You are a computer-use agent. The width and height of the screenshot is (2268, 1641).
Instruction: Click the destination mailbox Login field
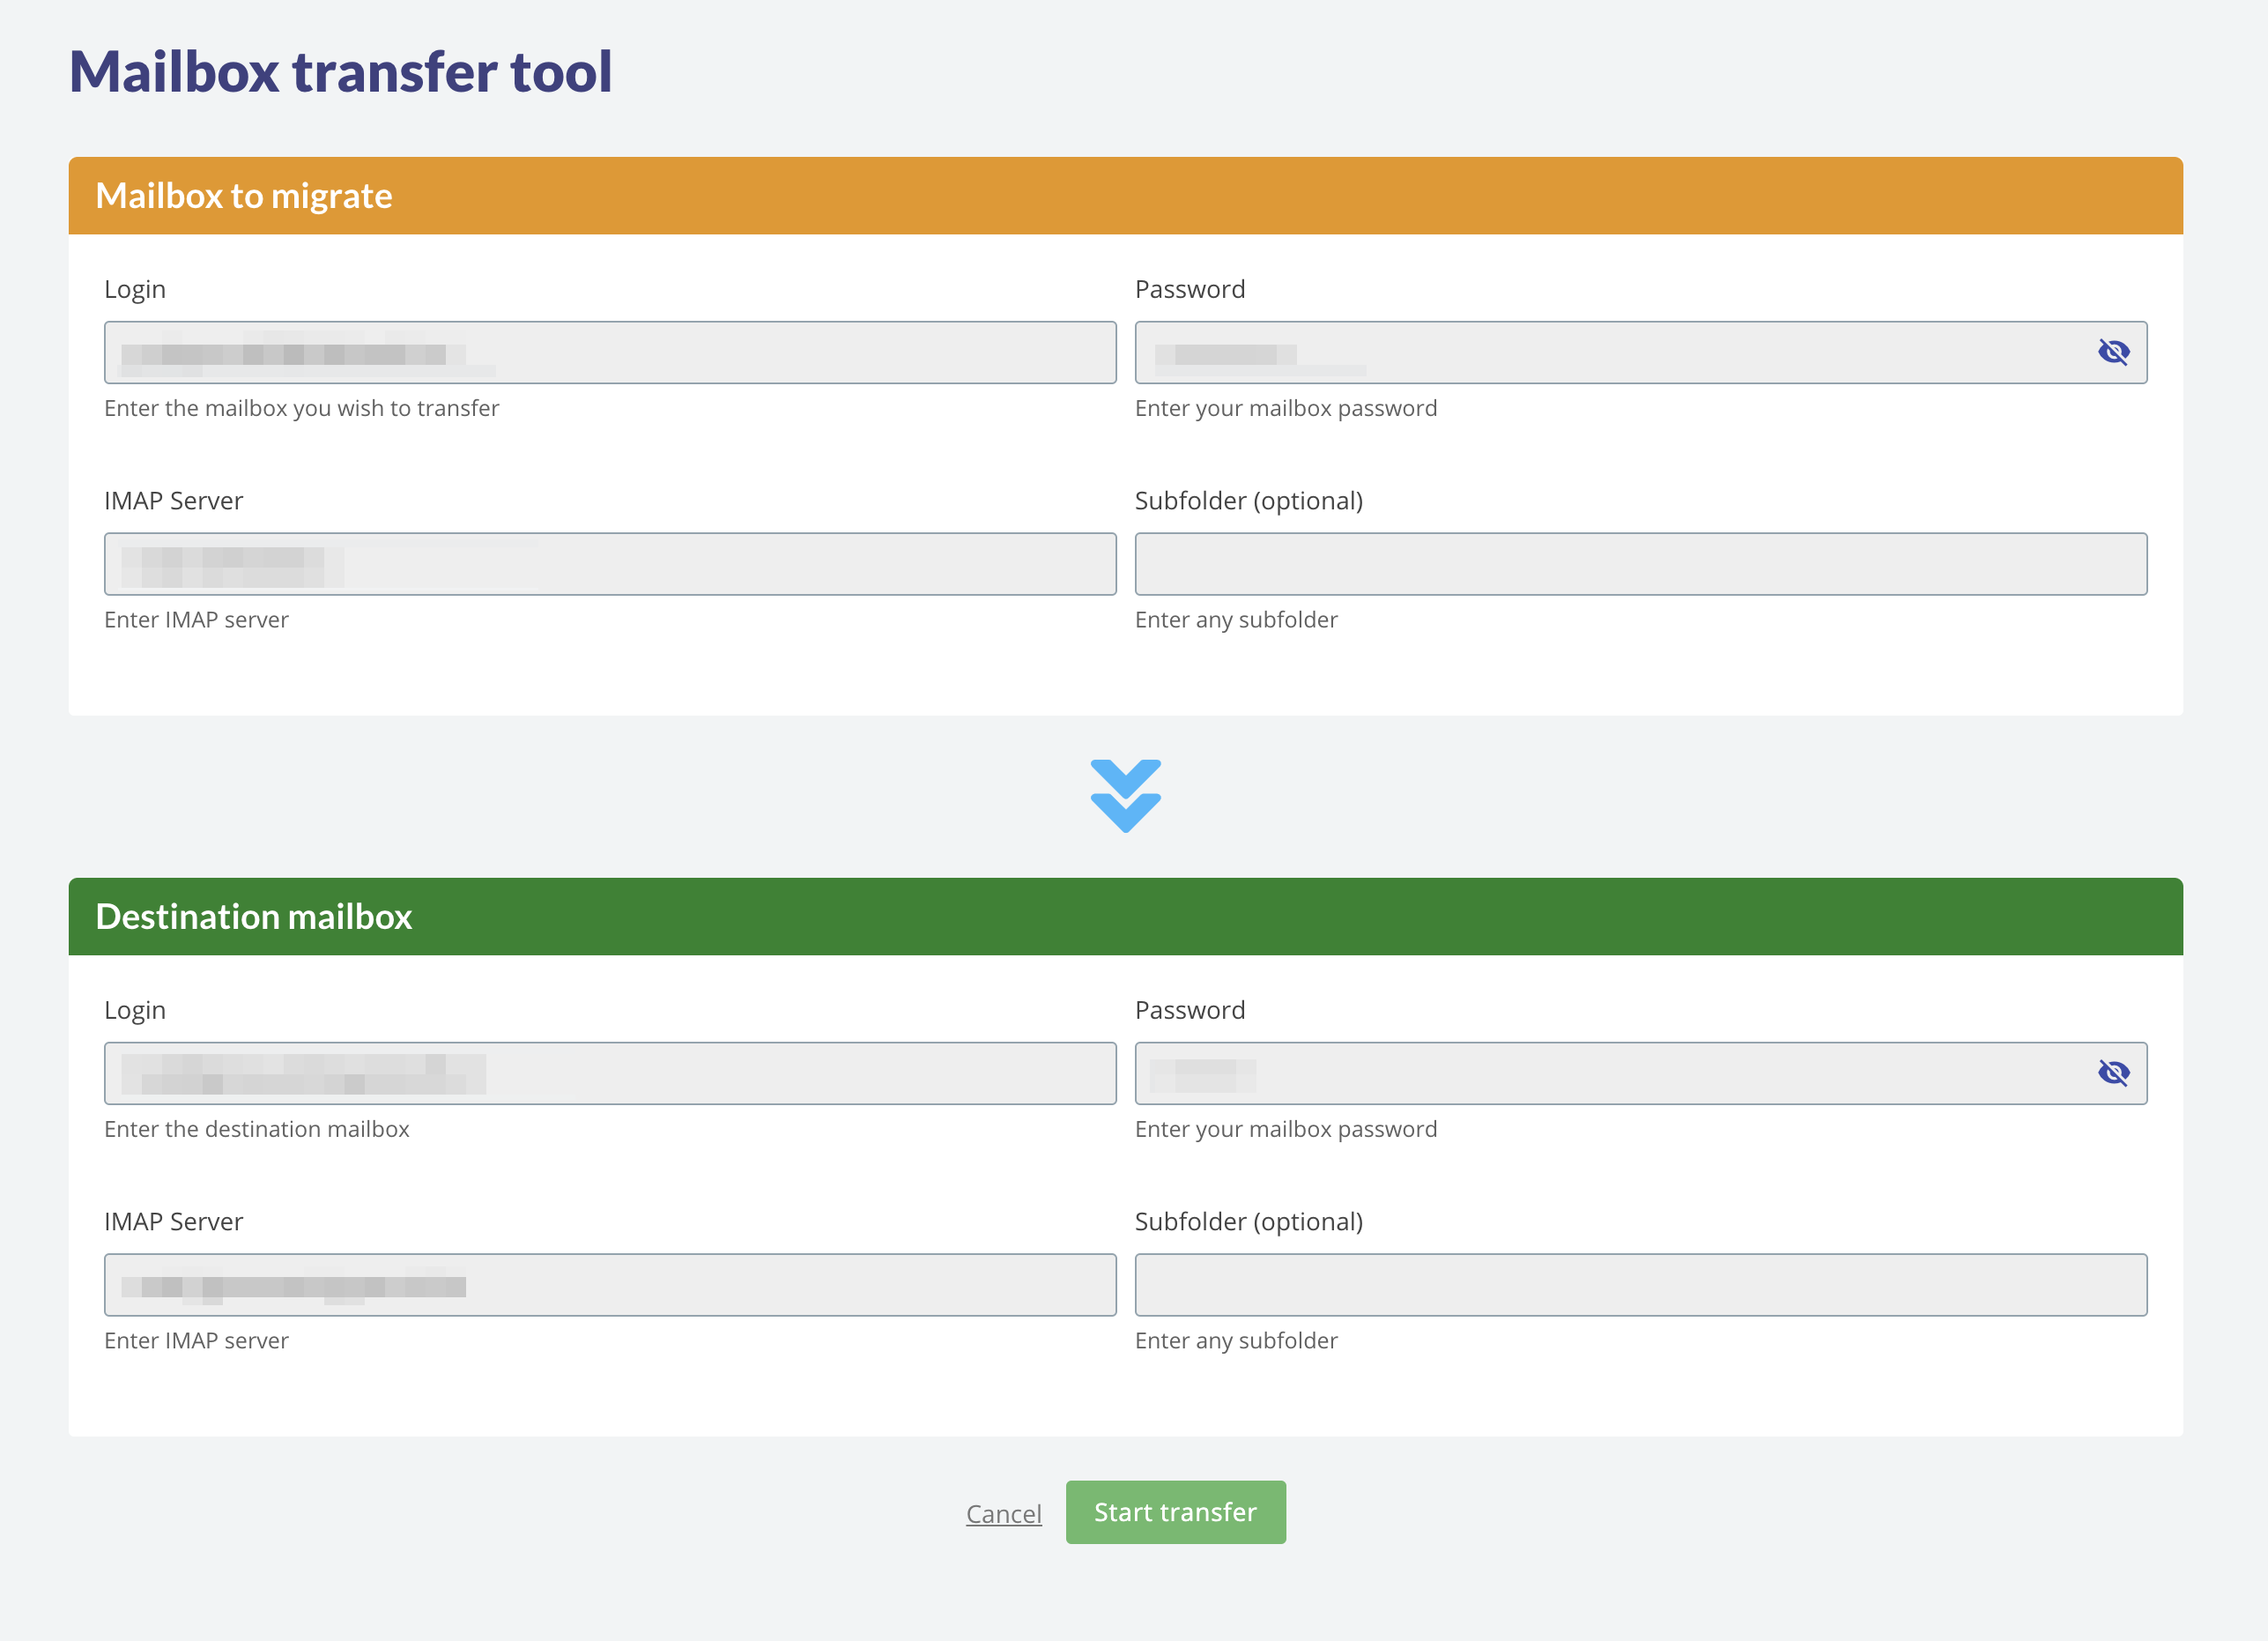[611, 1073]
